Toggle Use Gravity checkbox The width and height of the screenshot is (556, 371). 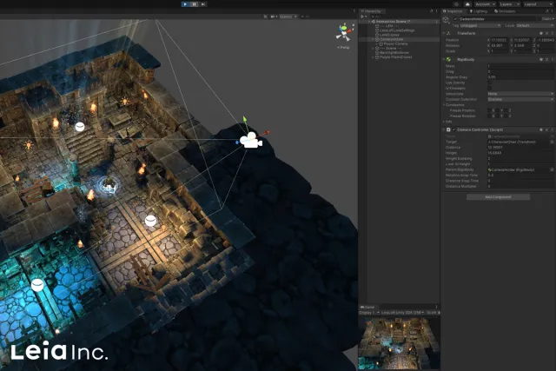click(x=490, y=83)
